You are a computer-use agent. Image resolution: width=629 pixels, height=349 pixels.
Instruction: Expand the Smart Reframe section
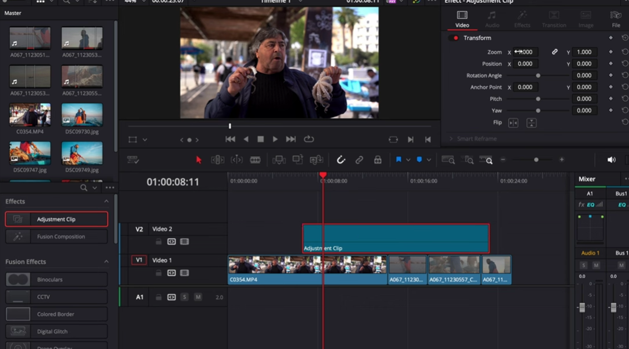(451, 139)
